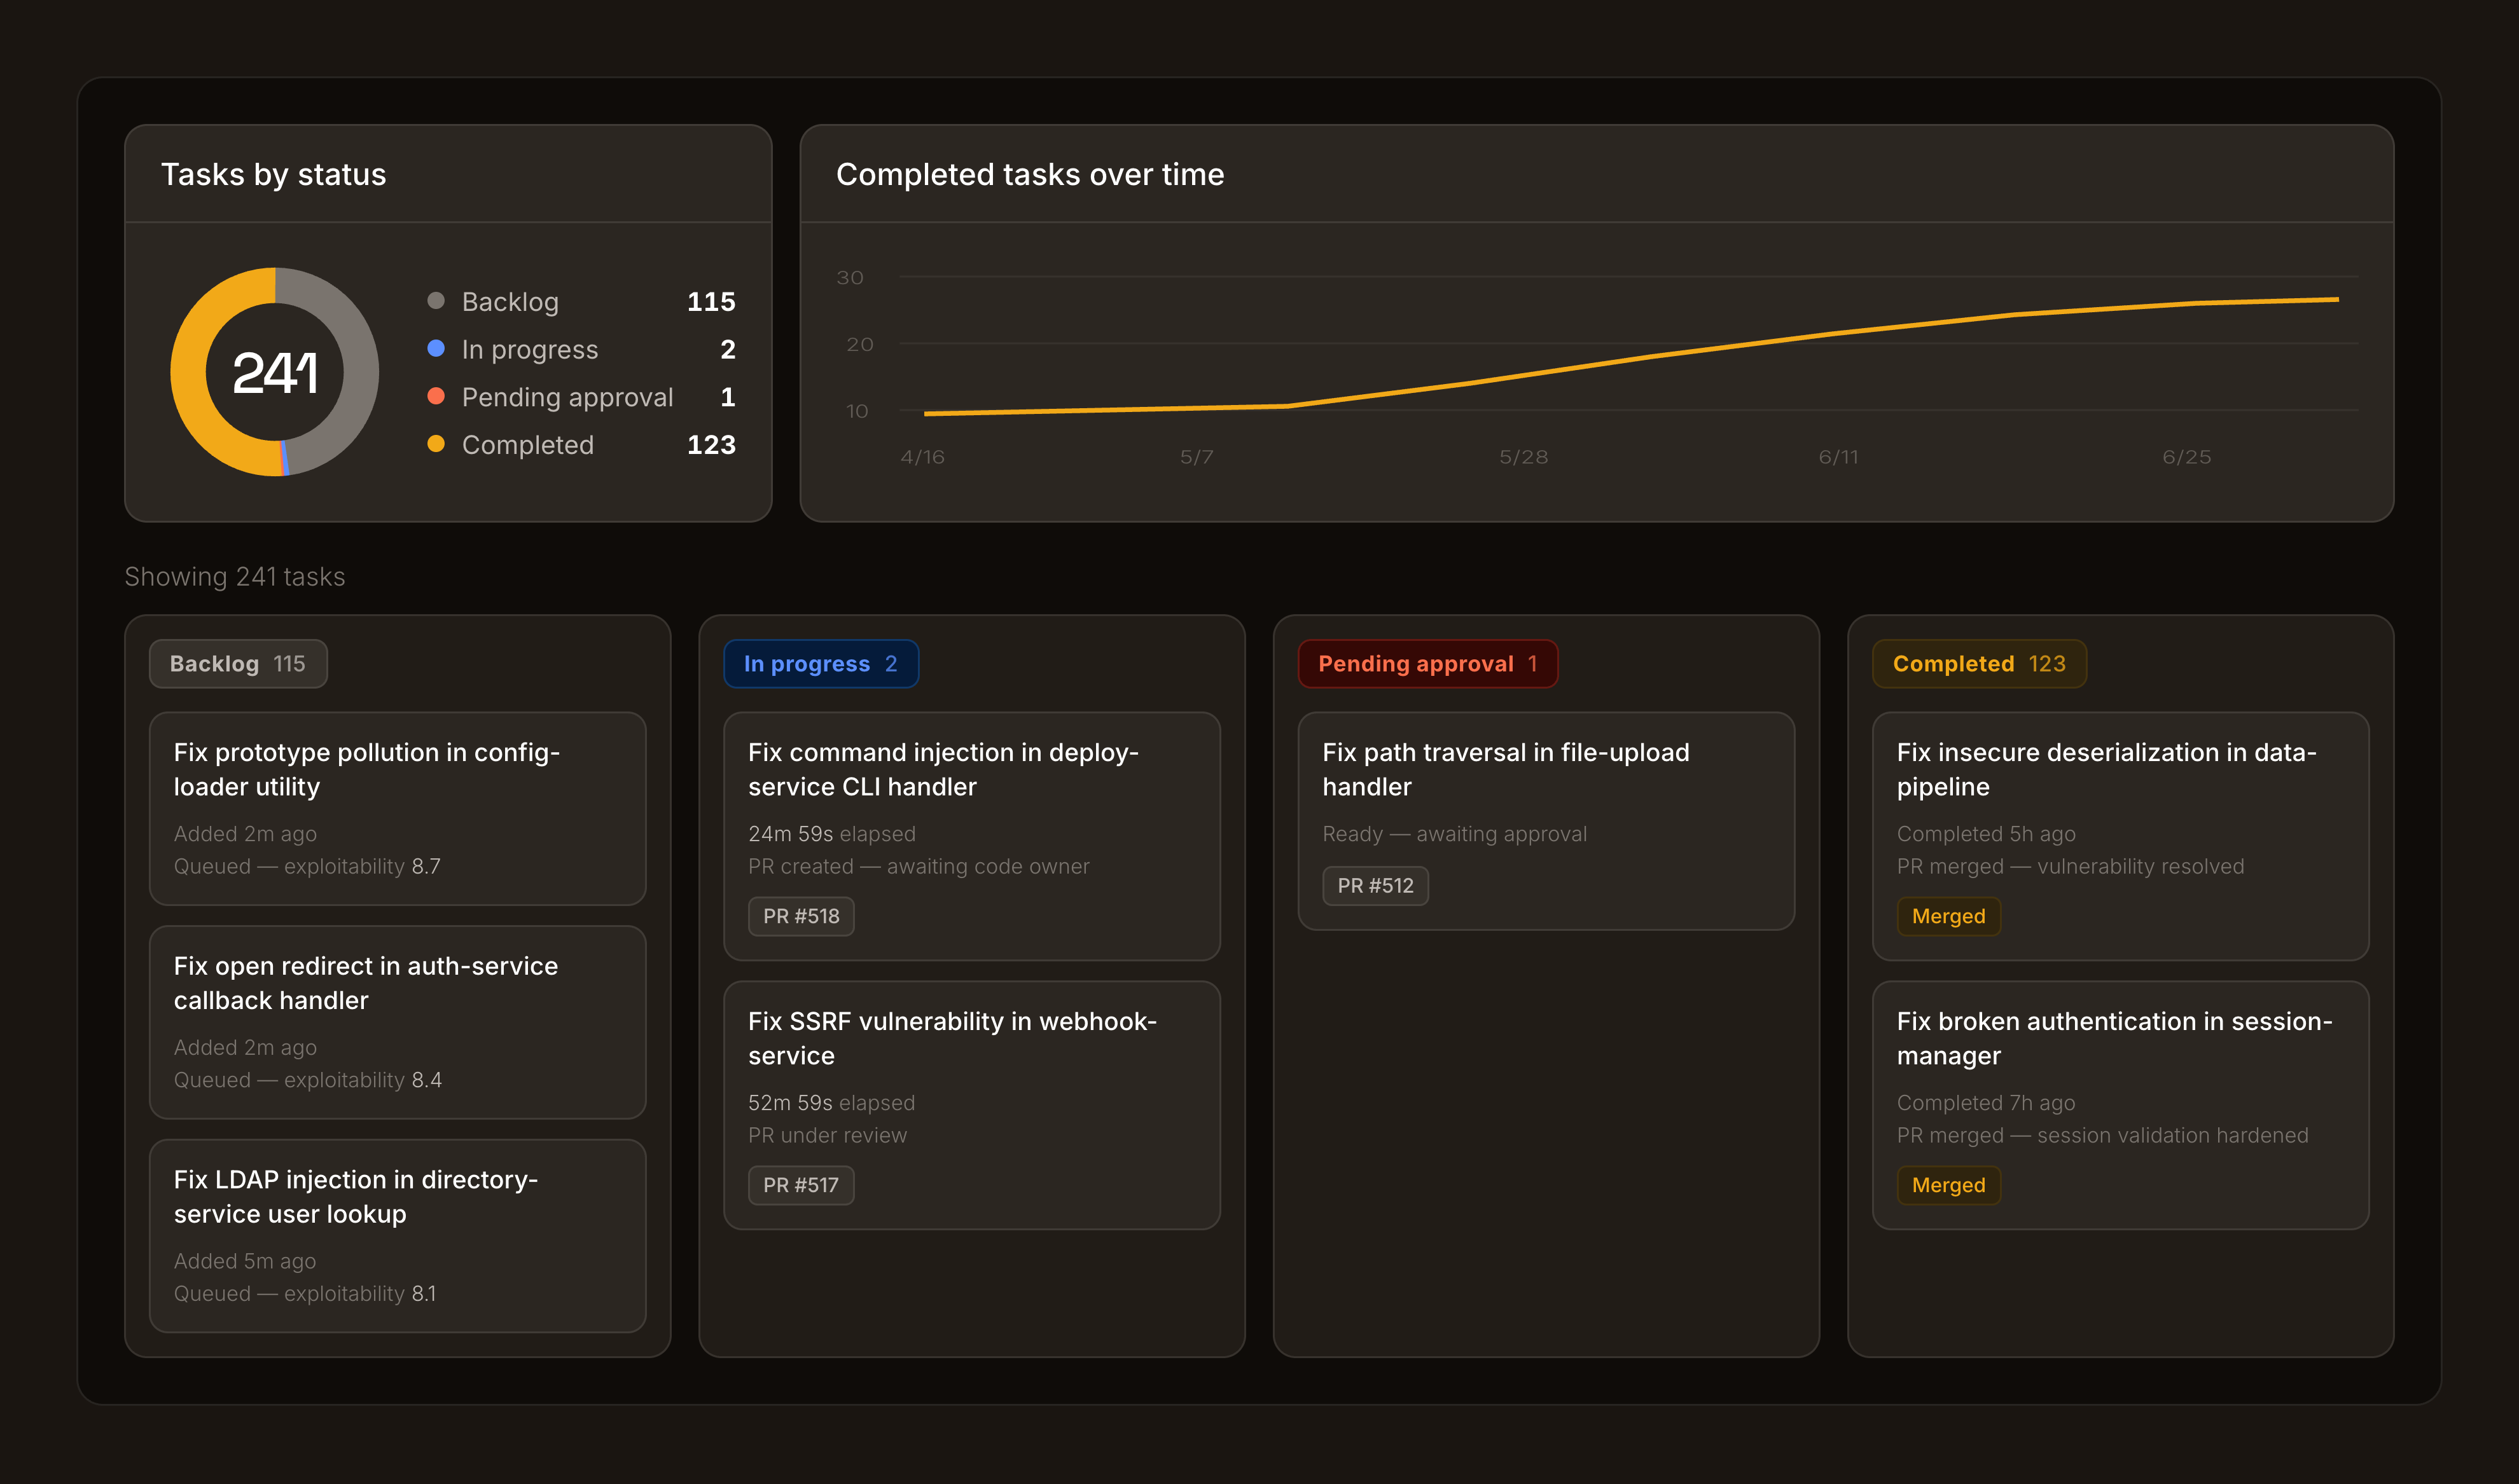This screenshot has height=1484, width=2519.
Task: Click the red Pending approval legend dot
Action: (x=435, y=397)
